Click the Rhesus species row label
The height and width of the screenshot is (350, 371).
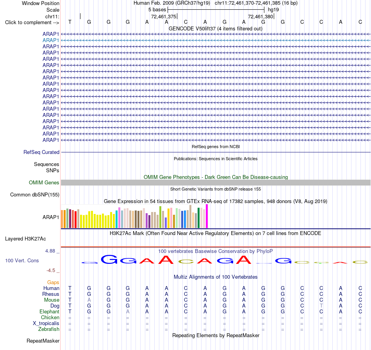(51, 294)
